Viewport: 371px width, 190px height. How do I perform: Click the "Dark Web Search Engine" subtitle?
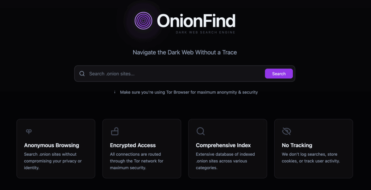[205, 33]
